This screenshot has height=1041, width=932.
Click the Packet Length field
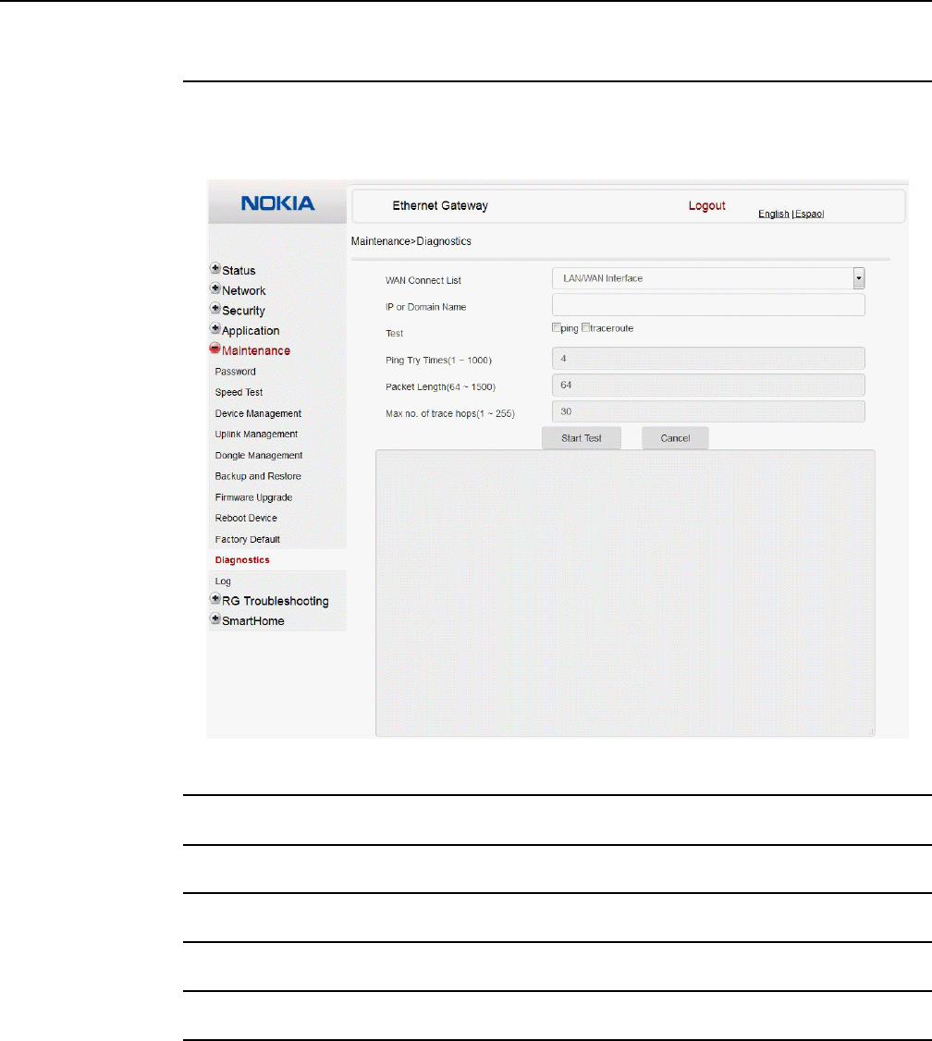[x=708, y=386]
